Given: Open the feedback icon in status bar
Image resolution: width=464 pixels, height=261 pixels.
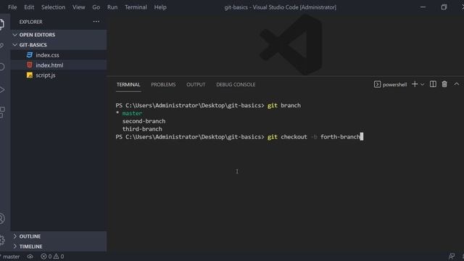Looking at the screenshot, I should click(x=452, y=256).
